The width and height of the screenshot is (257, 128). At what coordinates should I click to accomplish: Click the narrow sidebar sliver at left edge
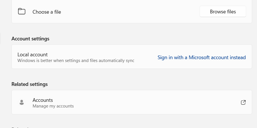coord(0,39)
